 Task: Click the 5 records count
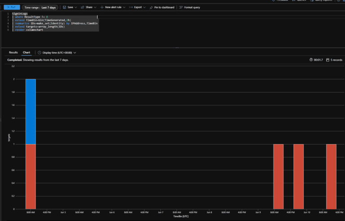point(336,60)
